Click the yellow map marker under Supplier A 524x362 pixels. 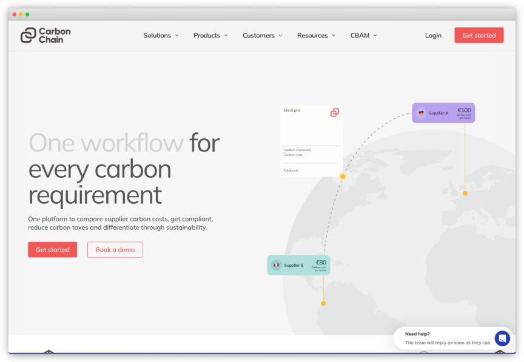[x=465, y=193]
